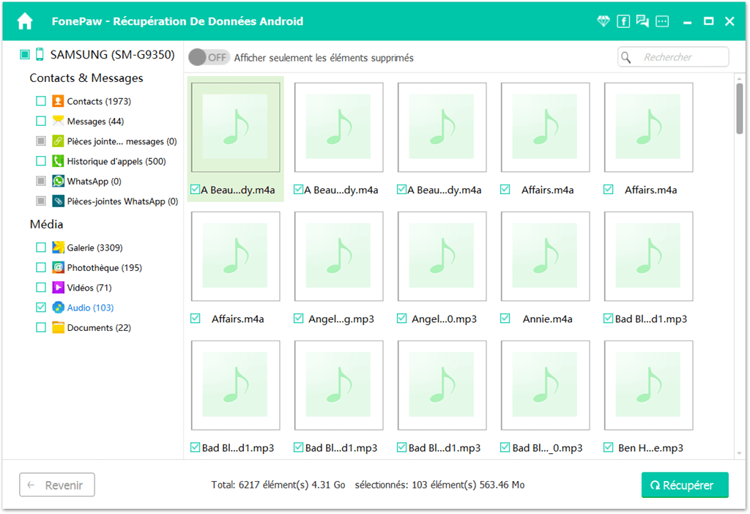Click the Contacts category icon
The width and height of the screenshot is (750, 514).
(58, 101)
